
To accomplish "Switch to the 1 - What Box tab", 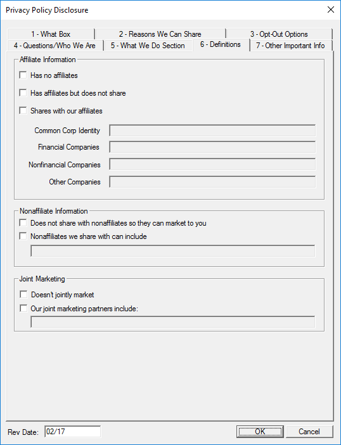I will click(51, 34).
